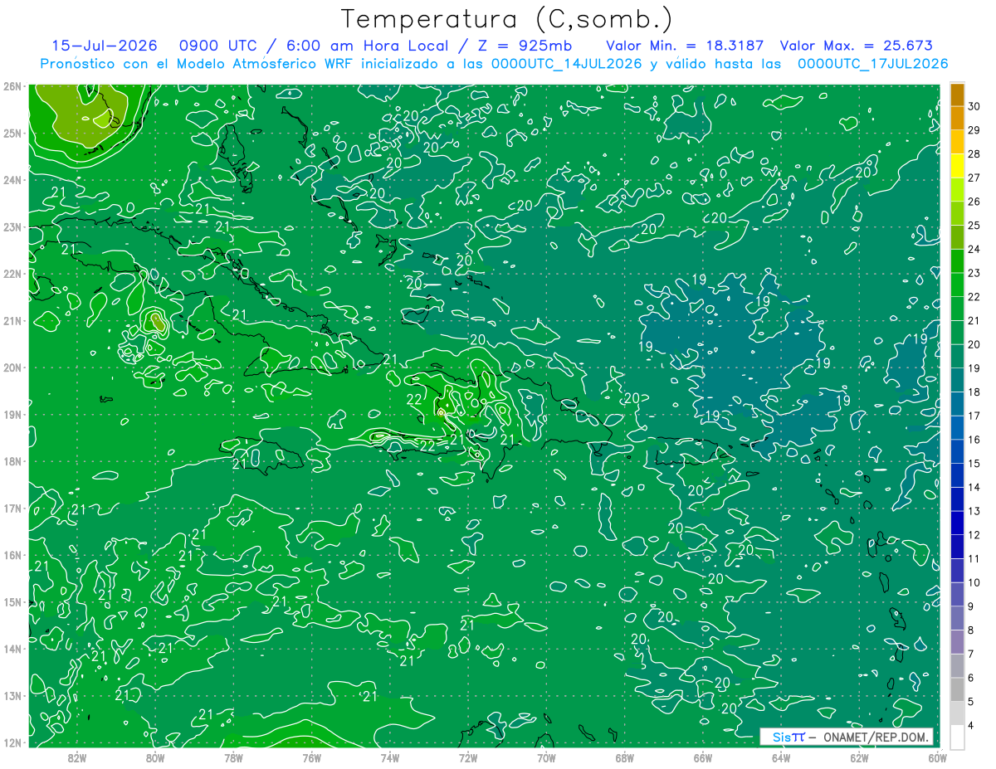The height and width of the screenshot is (769, 996).
Task: Click latitude axis label '18N'
Action: click(x=12, y=461)
